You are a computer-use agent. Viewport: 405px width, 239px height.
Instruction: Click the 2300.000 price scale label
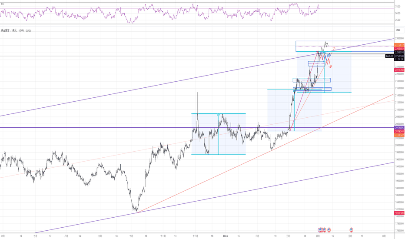point(399,38)
